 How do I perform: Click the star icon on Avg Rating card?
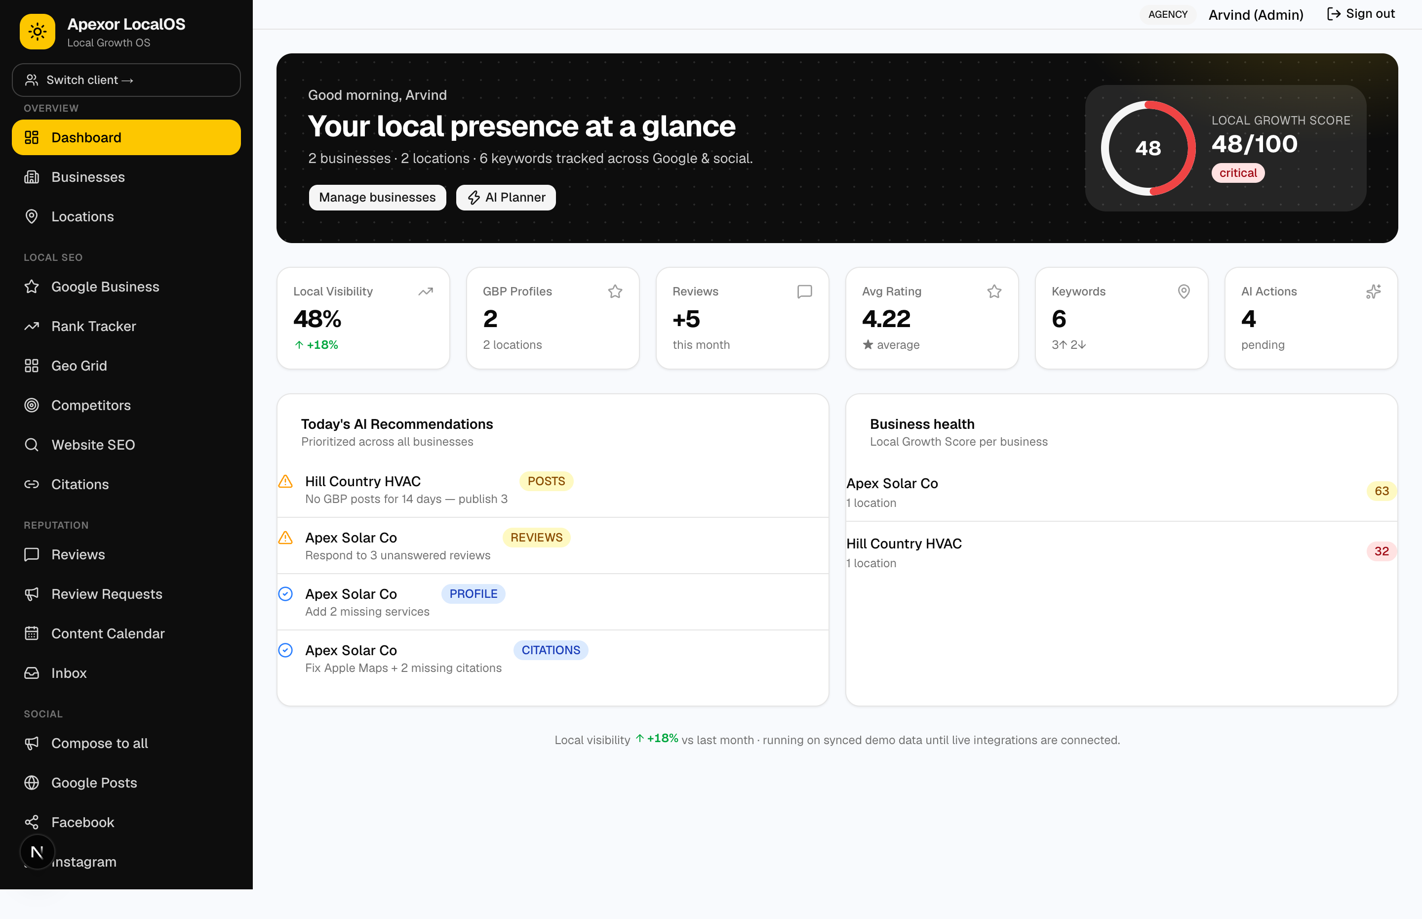tap(994, 291)
